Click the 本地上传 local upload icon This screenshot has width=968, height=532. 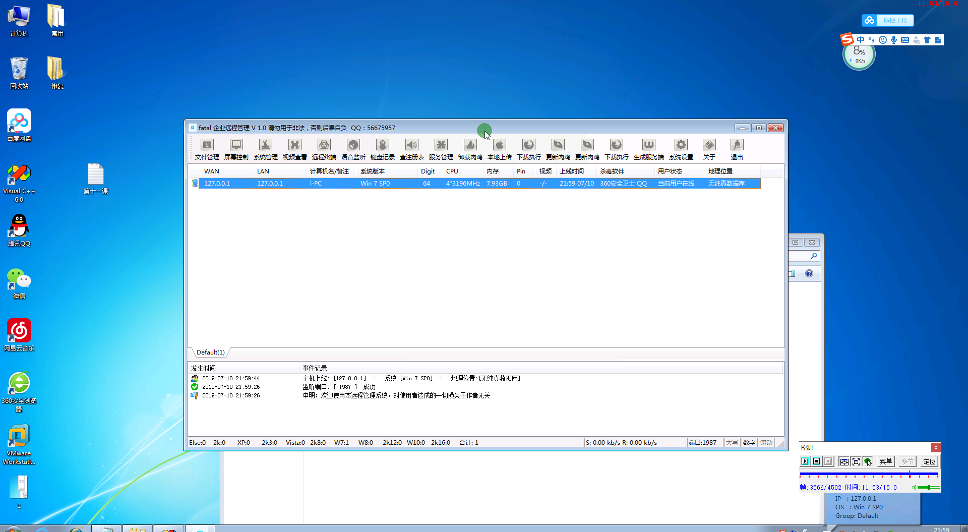pyautogui.click(x=499, y=149)
